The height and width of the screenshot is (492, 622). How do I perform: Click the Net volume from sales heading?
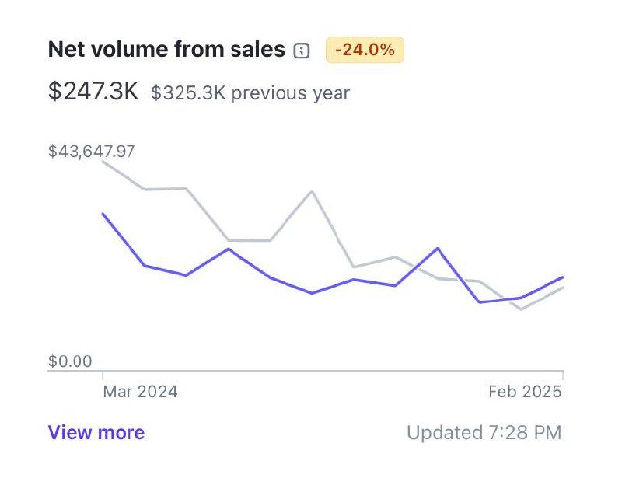click(x=166, y=50)
